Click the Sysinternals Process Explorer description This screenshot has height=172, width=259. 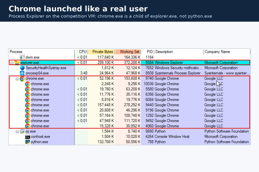[x=178, y=73]
